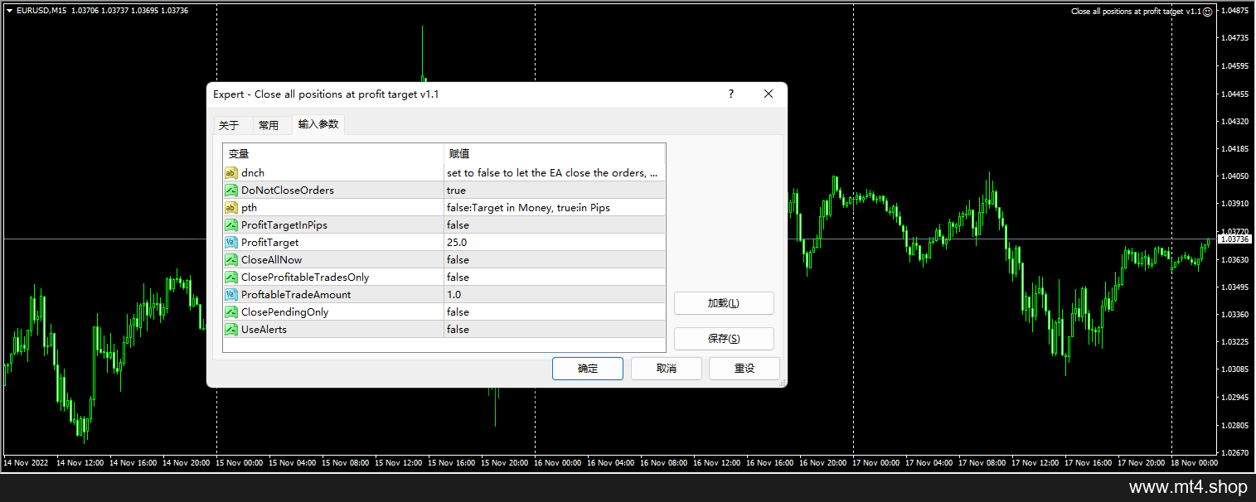
Task: Switch to the 关于 tab
Action: click(229, 126)
